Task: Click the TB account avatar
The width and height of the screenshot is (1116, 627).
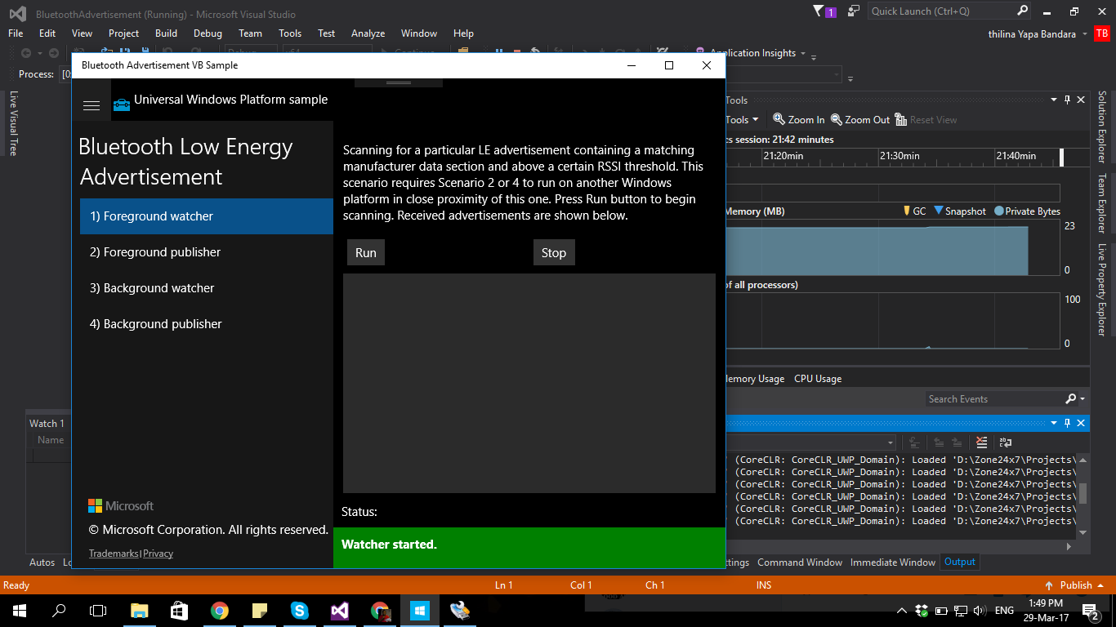Action: [x=1102, y=33]
